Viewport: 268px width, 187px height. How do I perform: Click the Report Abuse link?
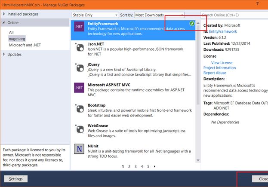pyautogui.click(x=215, y=73)
